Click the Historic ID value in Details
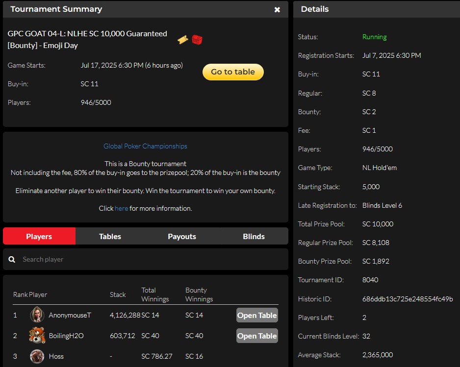The width and height of the screenshot is (460, 367). 407,298
